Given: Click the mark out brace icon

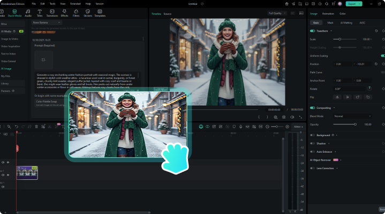Looking at the screenshot, I should [267, 117].
